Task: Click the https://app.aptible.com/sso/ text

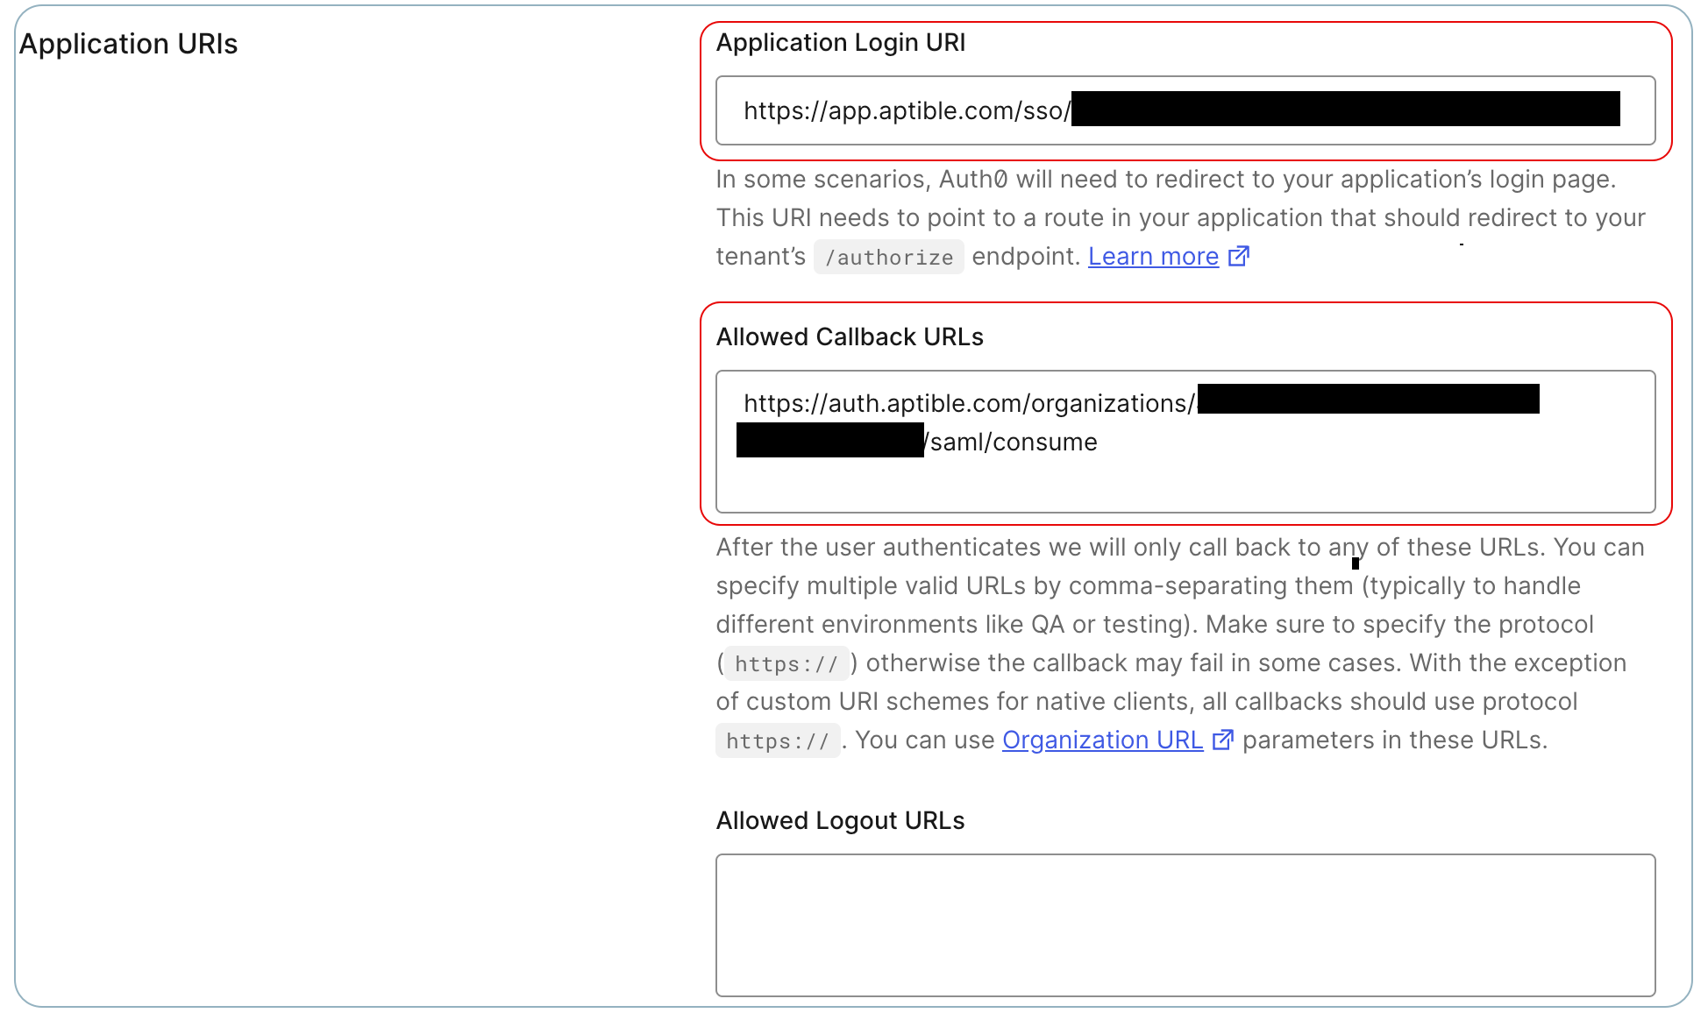Action: click(906, 110)
